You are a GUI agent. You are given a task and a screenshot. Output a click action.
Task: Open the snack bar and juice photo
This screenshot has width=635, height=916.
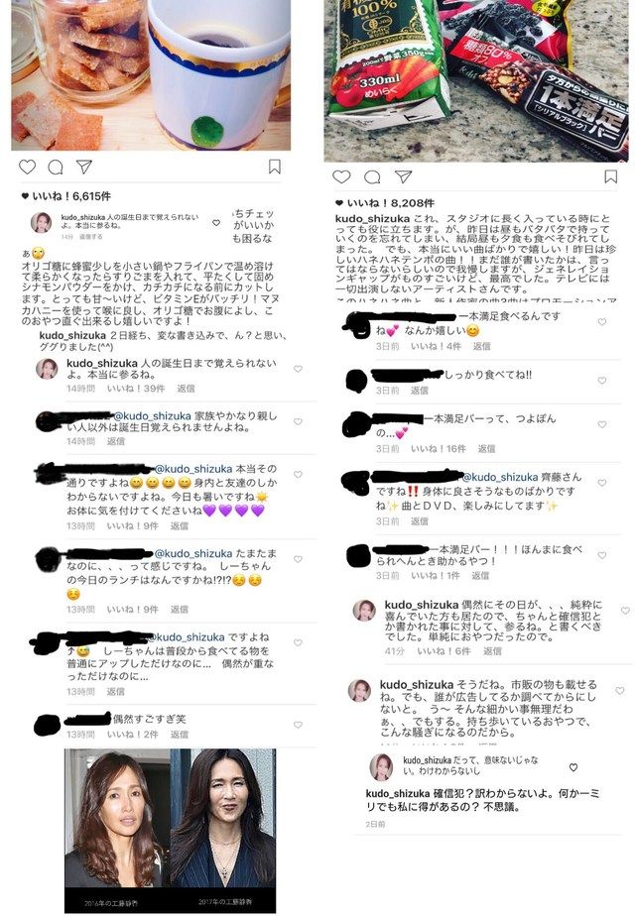(x=476, y=80)
